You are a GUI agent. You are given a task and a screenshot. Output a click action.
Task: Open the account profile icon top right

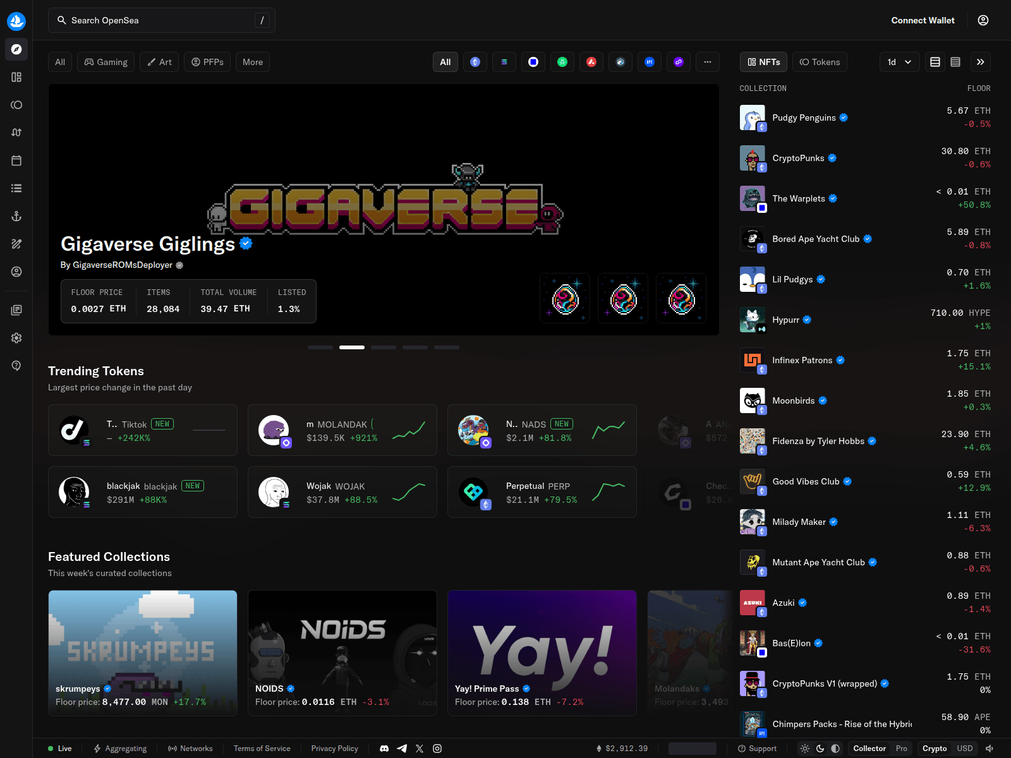[983, 20]
